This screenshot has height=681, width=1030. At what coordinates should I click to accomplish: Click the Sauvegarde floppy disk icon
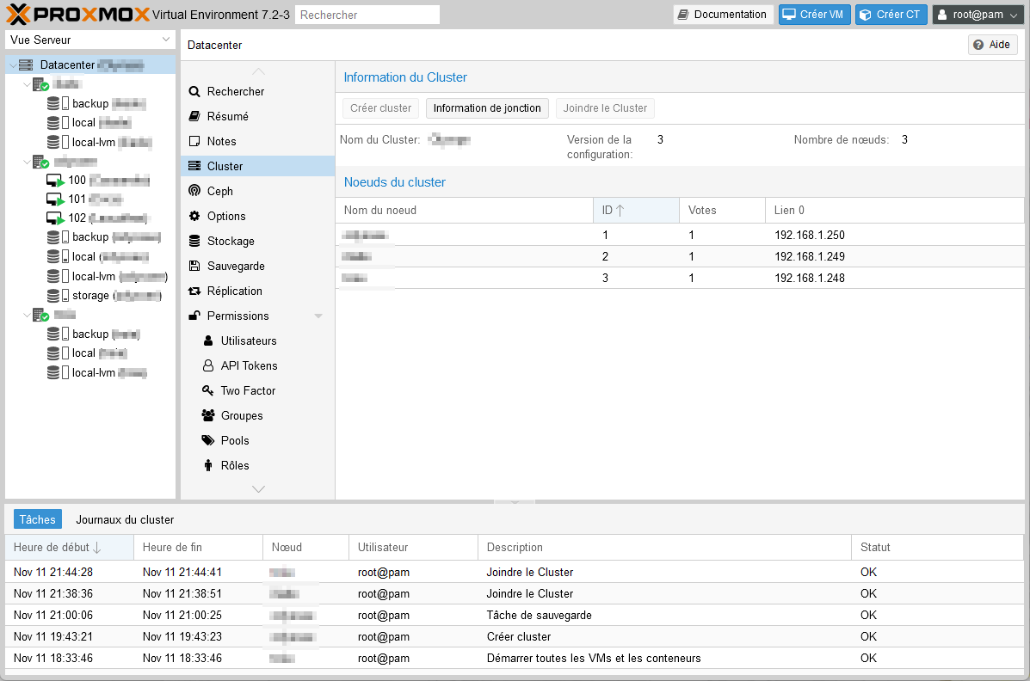(194, 266)
